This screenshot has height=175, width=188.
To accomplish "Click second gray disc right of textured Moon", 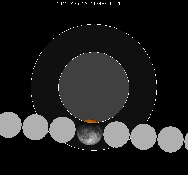I will [144, 137].
